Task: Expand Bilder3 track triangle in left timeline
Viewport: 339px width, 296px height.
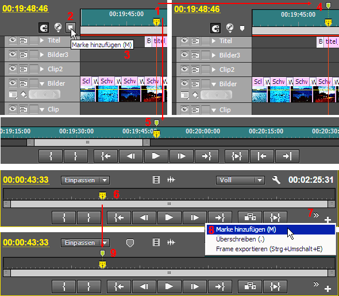Action: coord(42,55)
